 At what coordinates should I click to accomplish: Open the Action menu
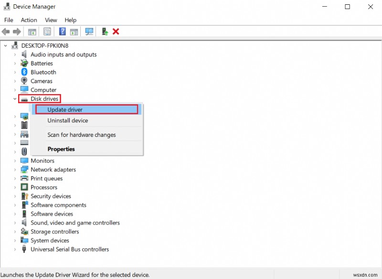click(x=29, y=20)
